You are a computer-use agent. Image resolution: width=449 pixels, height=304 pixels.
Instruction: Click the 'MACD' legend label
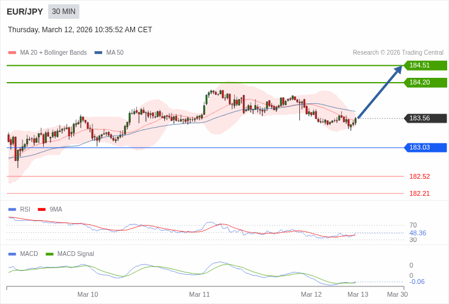29,254
